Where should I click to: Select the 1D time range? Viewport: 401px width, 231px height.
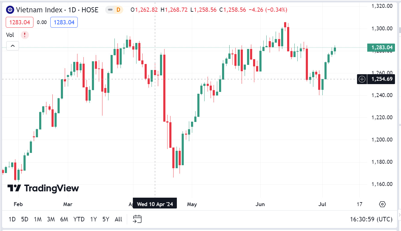click(12, 219)
